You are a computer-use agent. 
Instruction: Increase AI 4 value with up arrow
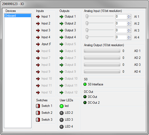click(129, 36)
